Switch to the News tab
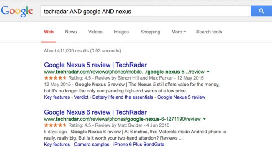The image size is (272, 152). point(71,32)
